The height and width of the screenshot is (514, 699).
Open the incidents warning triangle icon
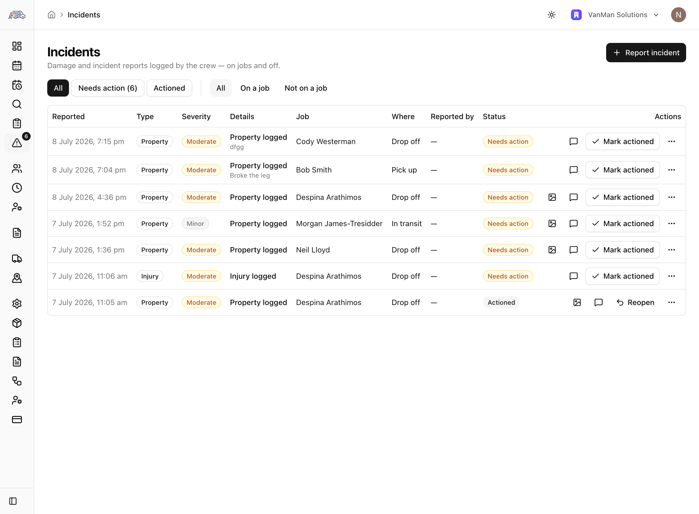(17, 143)
